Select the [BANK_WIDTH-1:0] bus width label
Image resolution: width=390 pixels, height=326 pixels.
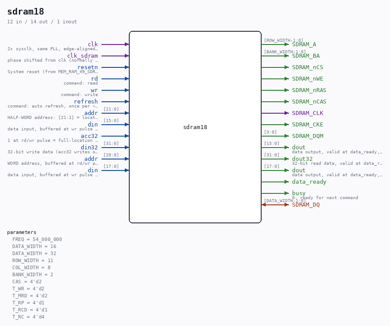coord(285,52)
